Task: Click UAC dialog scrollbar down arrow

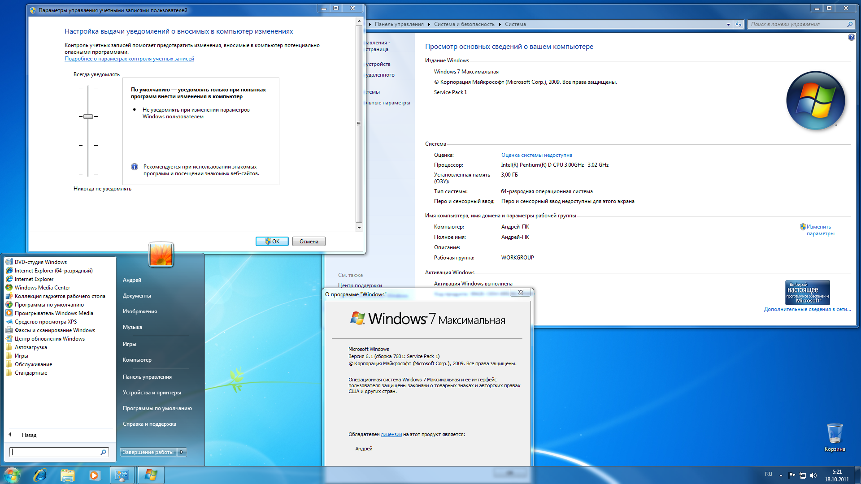Action: (359, 228)
